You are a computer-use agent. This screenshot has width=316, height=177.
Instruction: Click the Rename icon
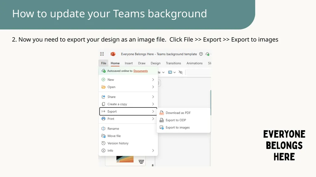pos(103,129)
